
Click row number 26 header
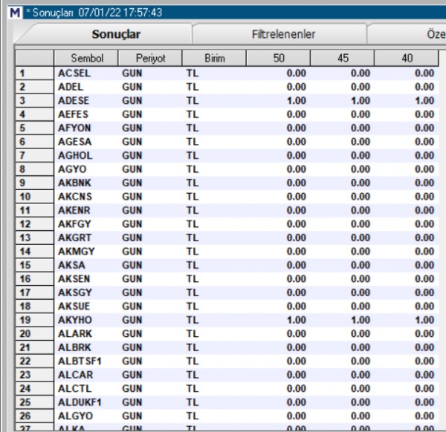pyautogui.click(x=34, y=416)
